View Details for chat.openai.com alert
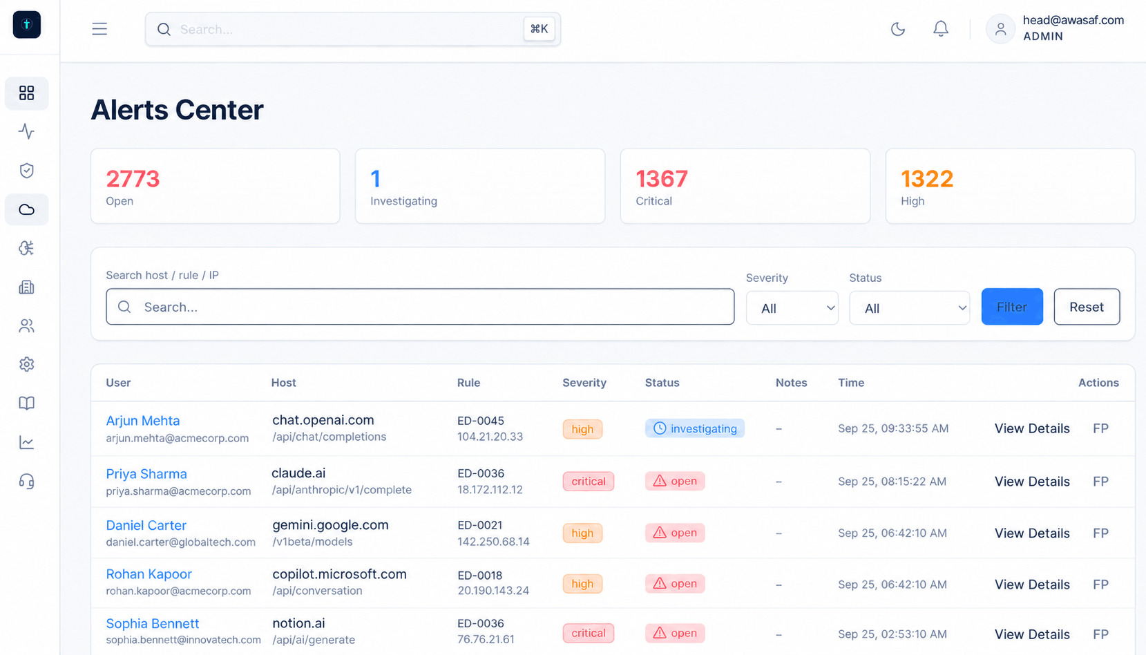This screenshot has width=1146, height=655. [x=1032, y=428]
